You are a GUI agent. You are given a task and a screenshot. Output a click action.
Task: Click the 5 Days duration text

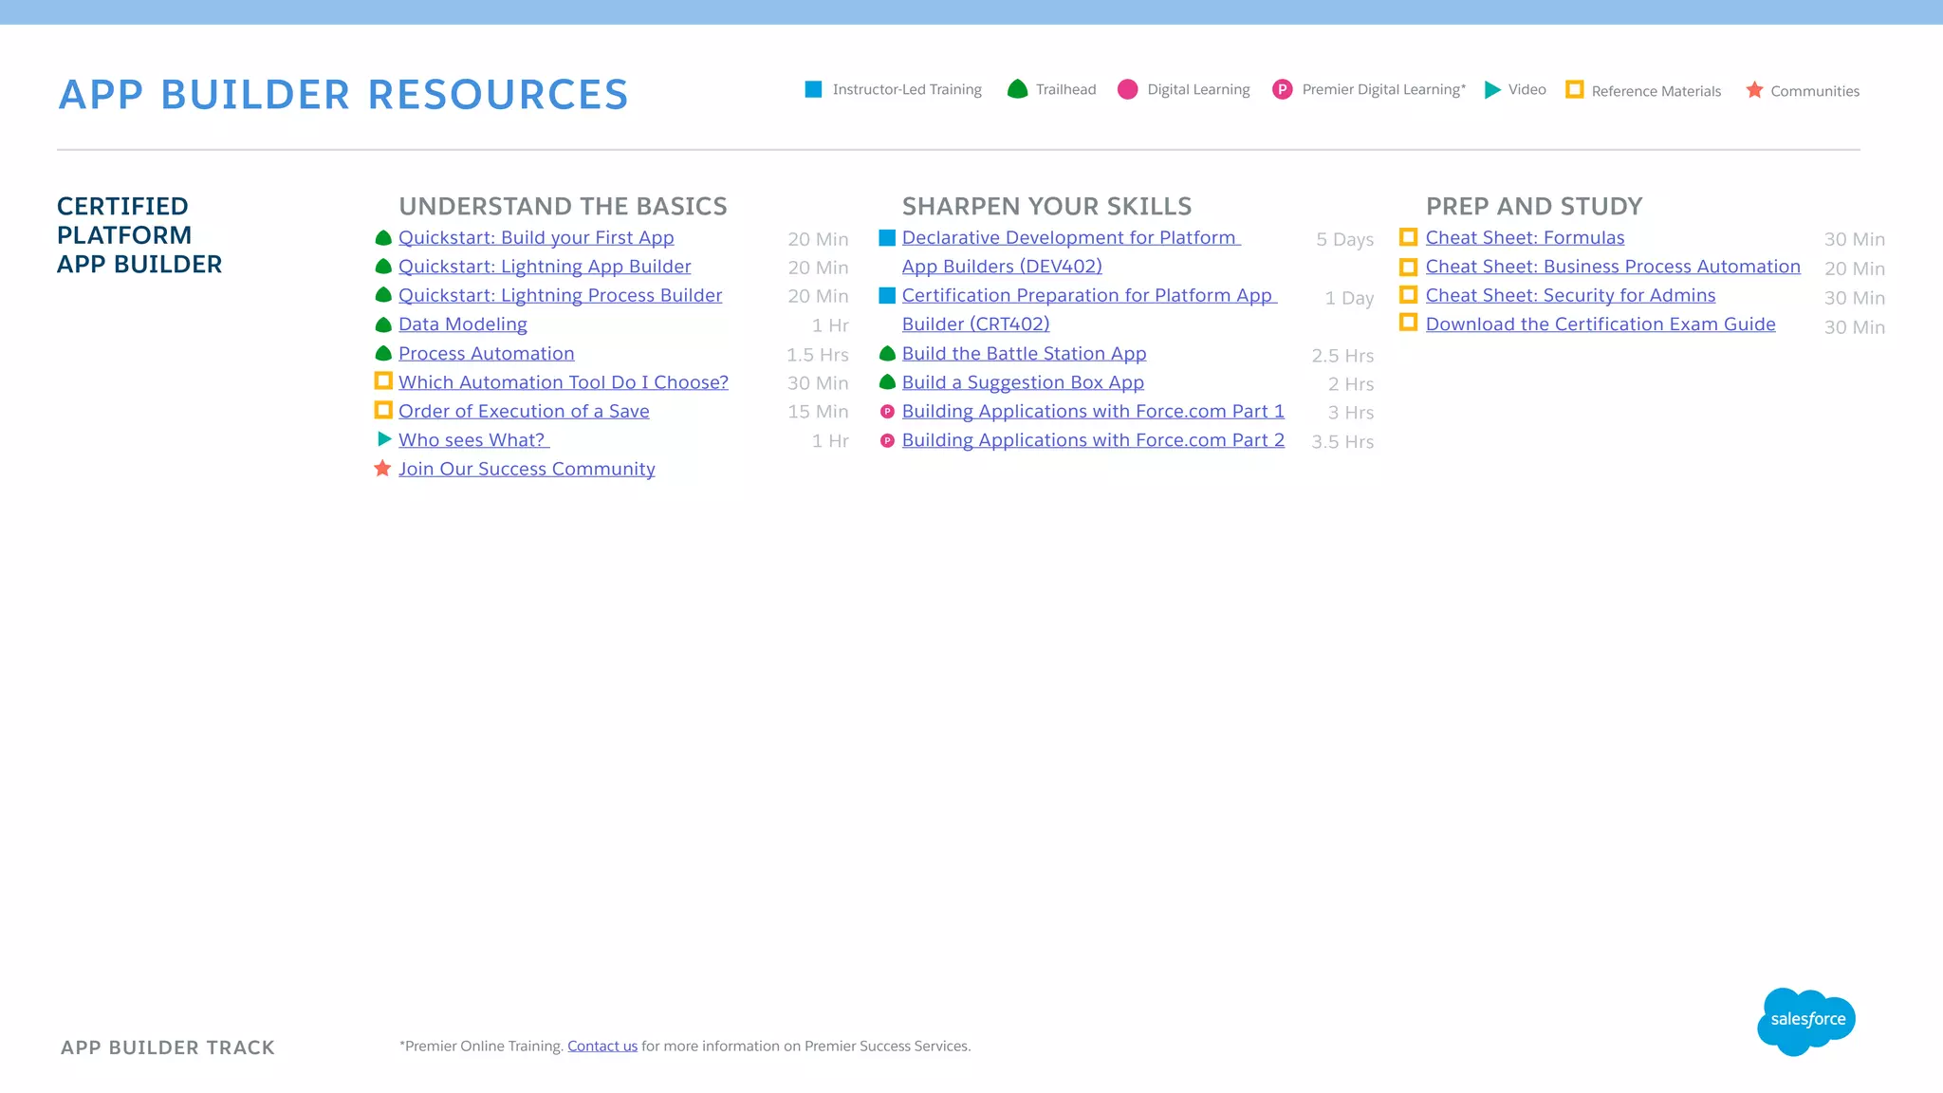click(x=1344, y=239)
